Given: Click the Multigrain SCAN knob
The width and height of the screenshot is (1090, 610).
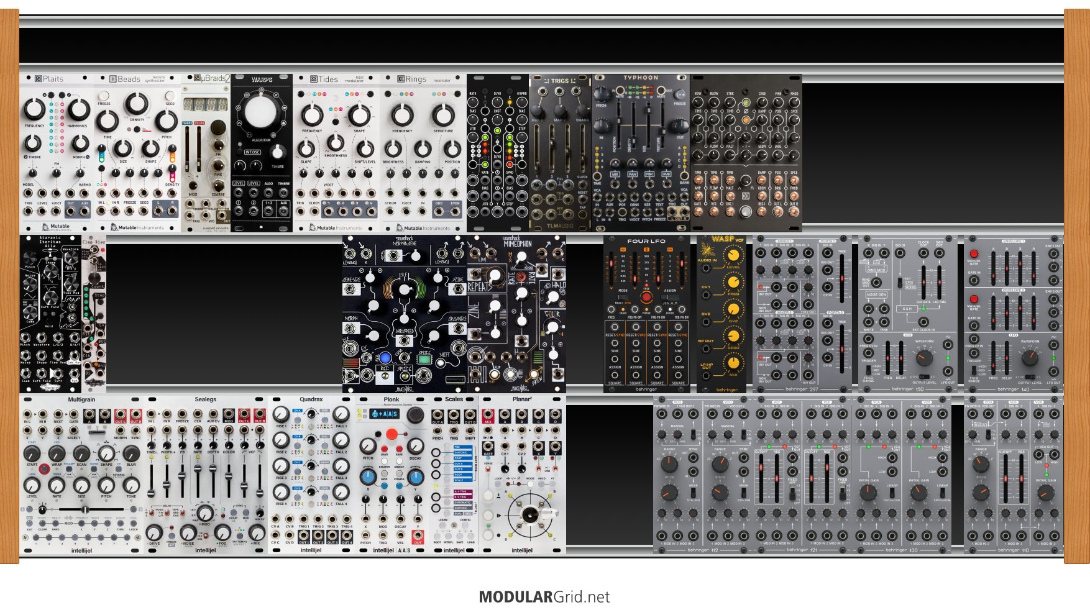Looking at the screenshot, I should pyautogui.click(x=81, y=453).
